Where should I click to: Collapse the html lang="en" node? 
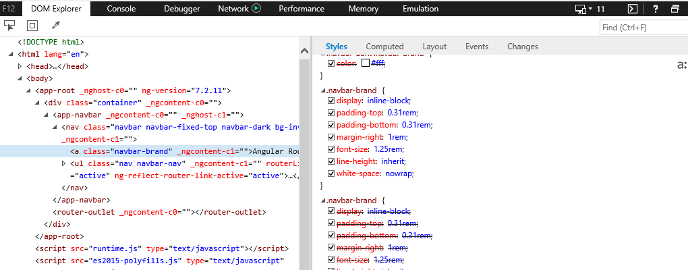point(11,55)
